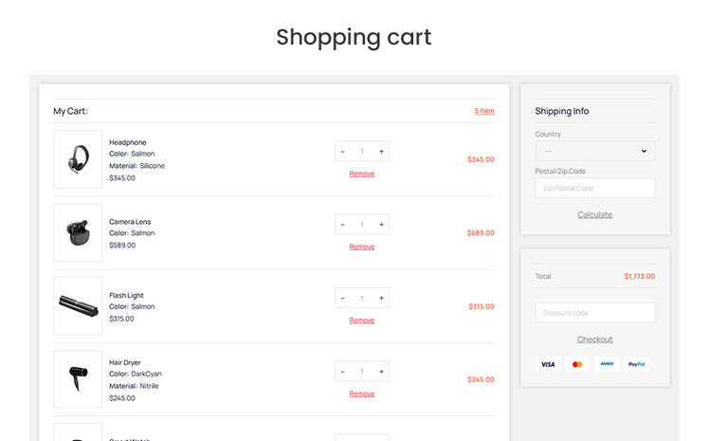Remove the Headphone from cart

point(362,174)
